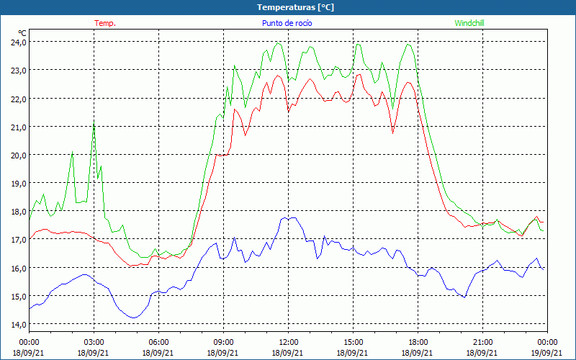Click the 23,0 y-axis value
The image size is (576, 360).
pos(19,70)
